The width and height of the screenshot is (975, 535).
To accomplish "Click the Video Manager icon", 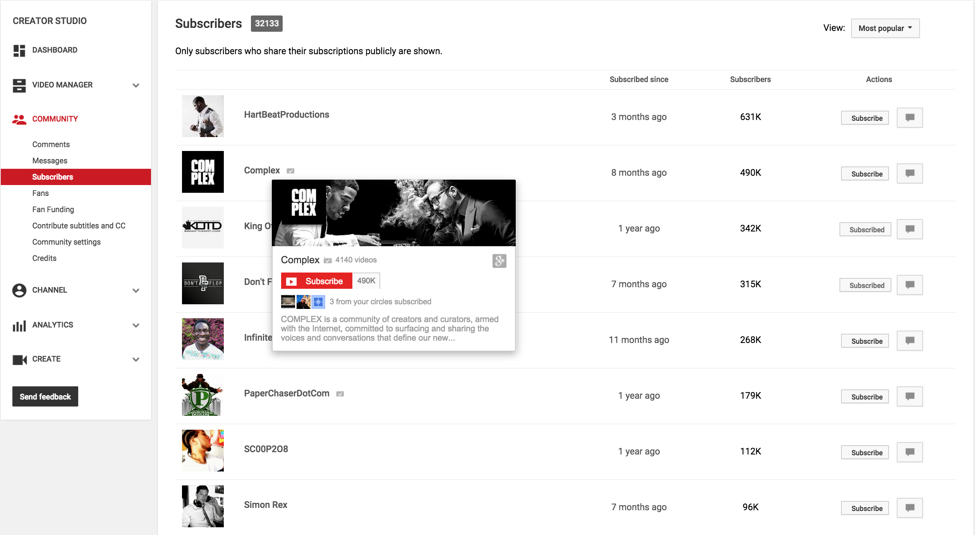I will click(x=19, y=85).
